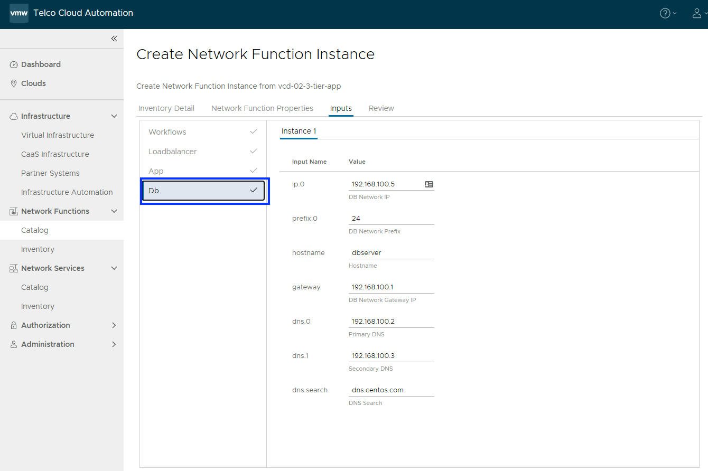Screen dimensions: 708x471
Task: Switch to the Review tab
Action: pos(381,108)
